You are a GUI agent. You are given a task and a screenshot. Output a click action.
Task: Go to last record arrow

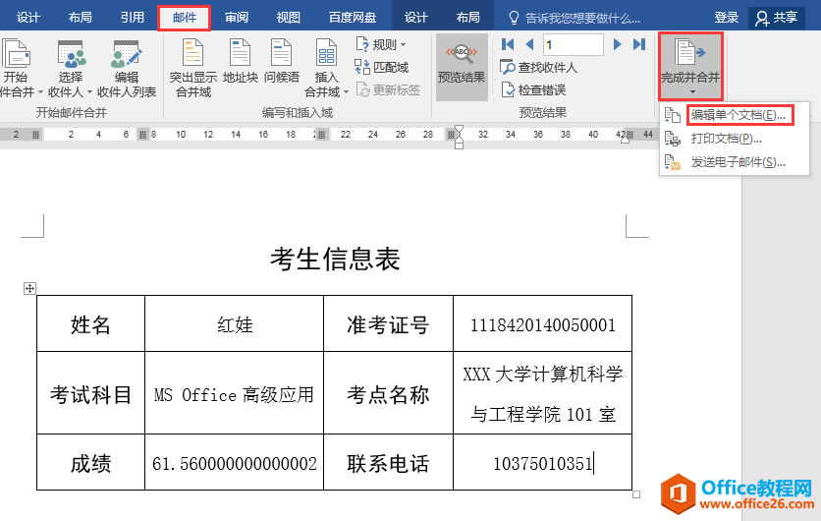(x=639, y=44)
